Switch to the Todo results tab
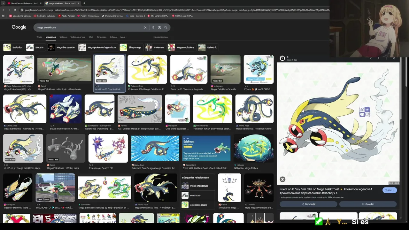The image size is (409, 230). 39,37
